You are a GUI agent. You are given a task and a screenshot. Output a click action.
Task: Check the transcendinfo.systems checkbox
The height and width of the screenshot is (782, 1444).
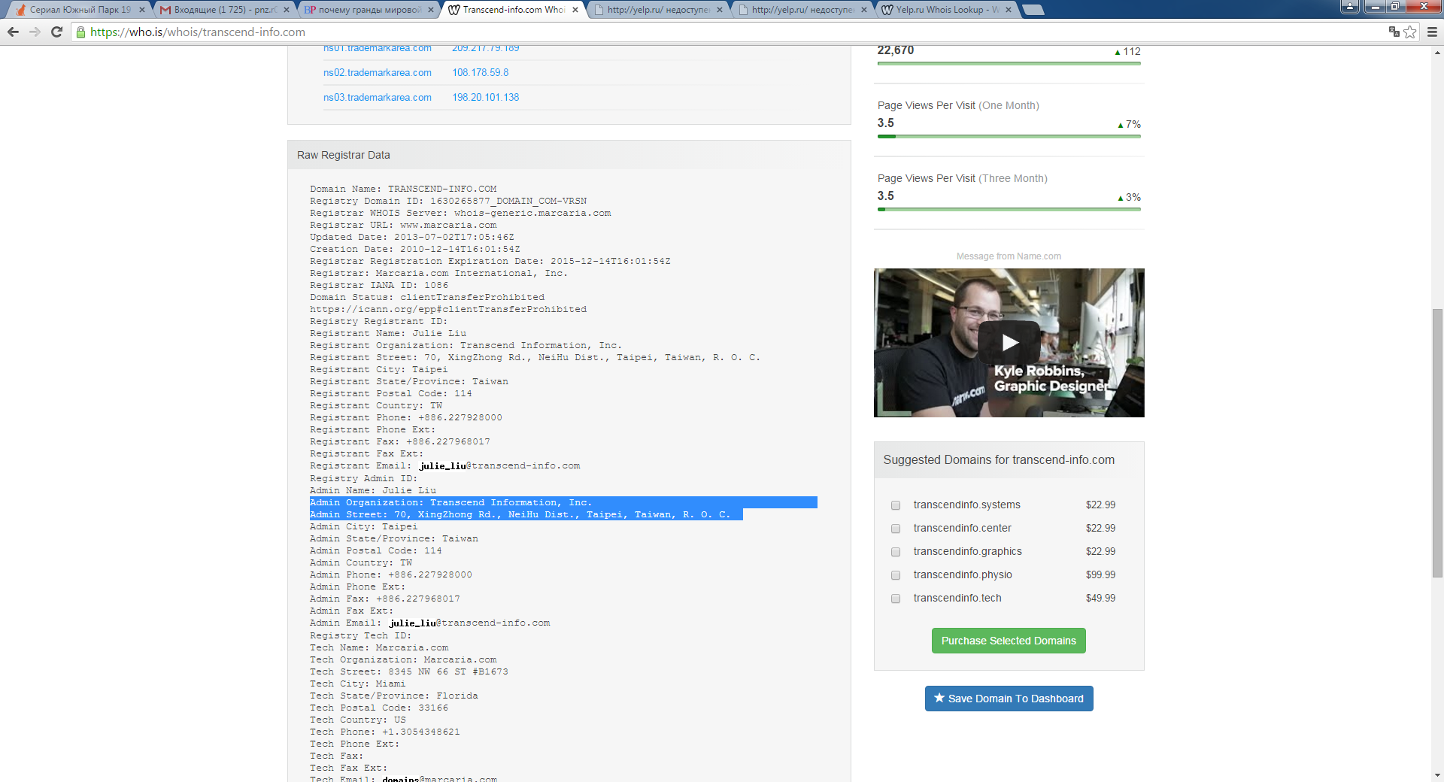[x=896, y=505]
